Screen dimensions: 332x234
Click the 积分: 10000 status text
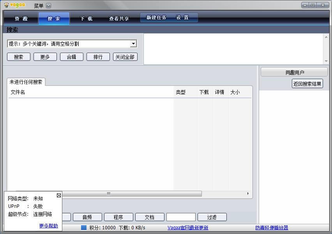[102, 228]
